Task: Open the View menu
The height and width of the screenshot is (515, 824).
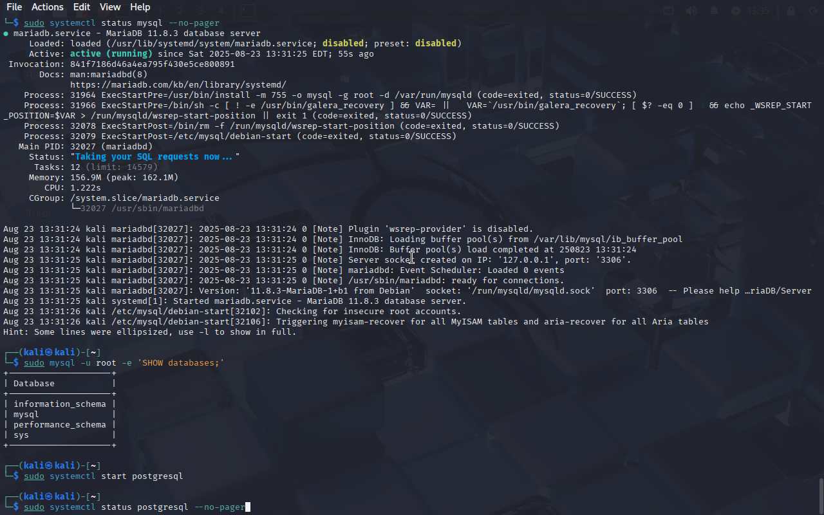Action: pyautogui.click(x=110, y=7)
